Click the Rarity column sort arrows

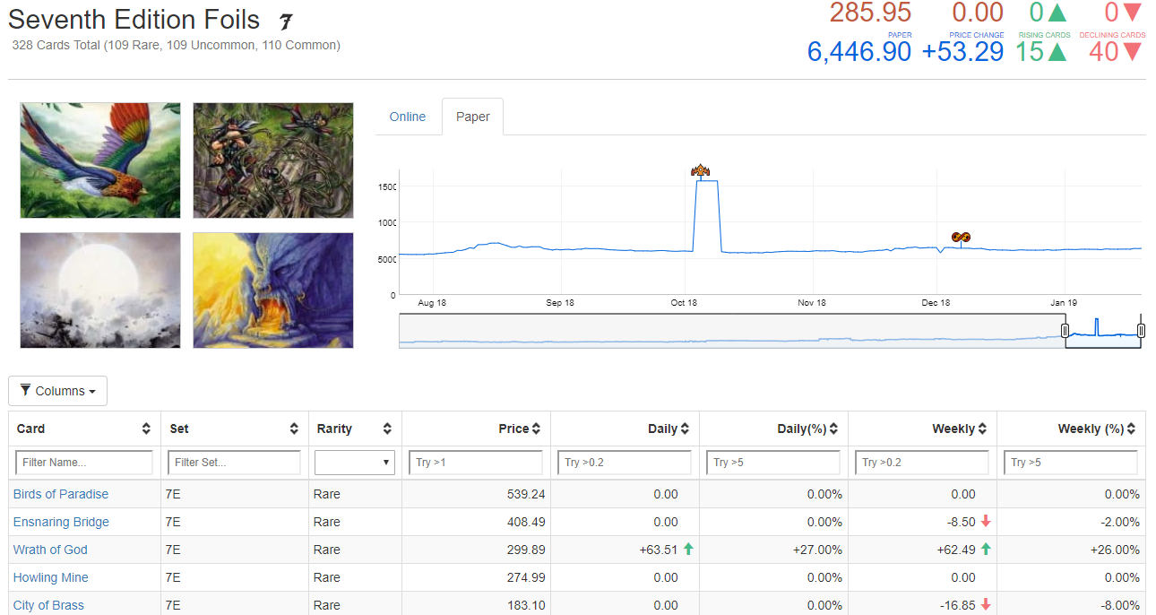pyautogui.click(x=387, y=429)
